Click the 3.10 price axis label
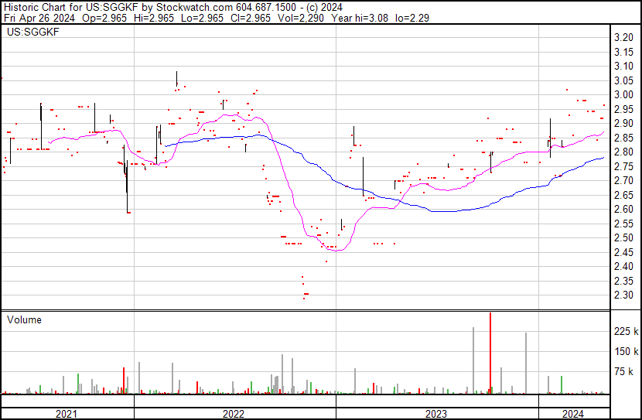Image resolution: width=642 pixels, height=420 pixels. coord(623,67)
